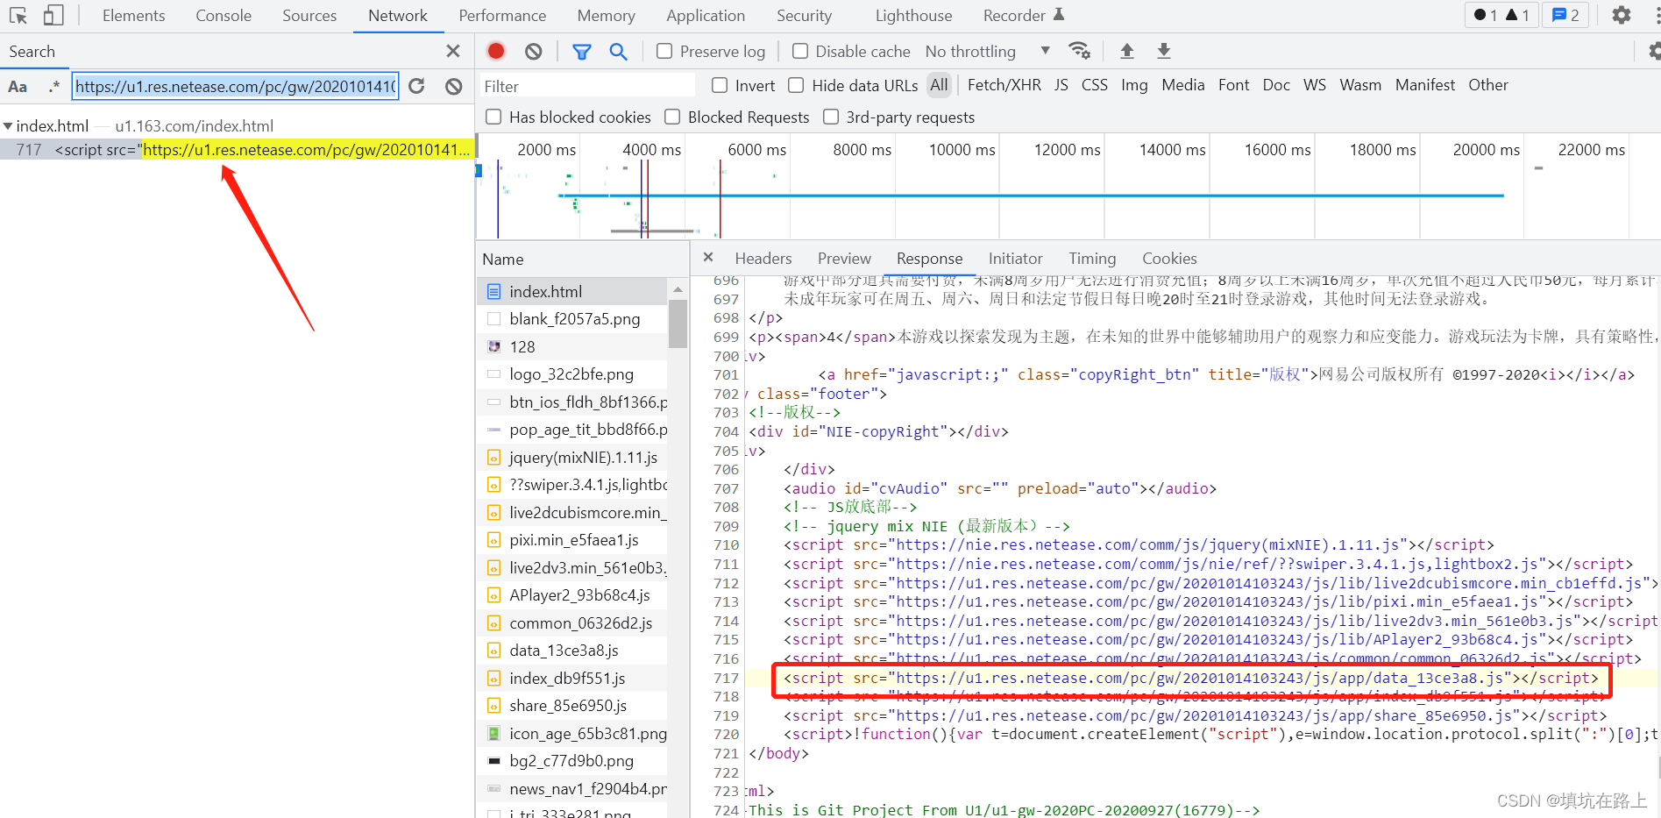Viewport: 1661px width, 818px height.
Task: Open network search magnifier icon
Action: pyautogui.click(x=618, y=52)
